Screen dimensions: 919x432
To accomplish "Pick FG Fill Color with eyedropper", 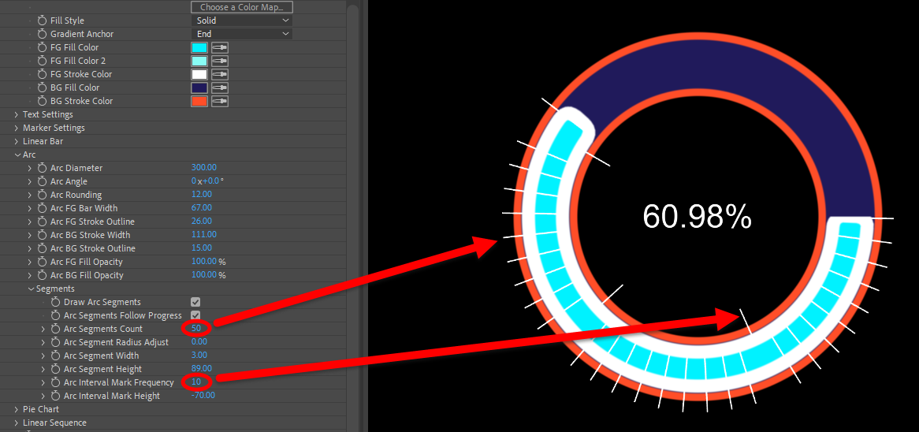I will pyautogui.click(x=220, y=47).
